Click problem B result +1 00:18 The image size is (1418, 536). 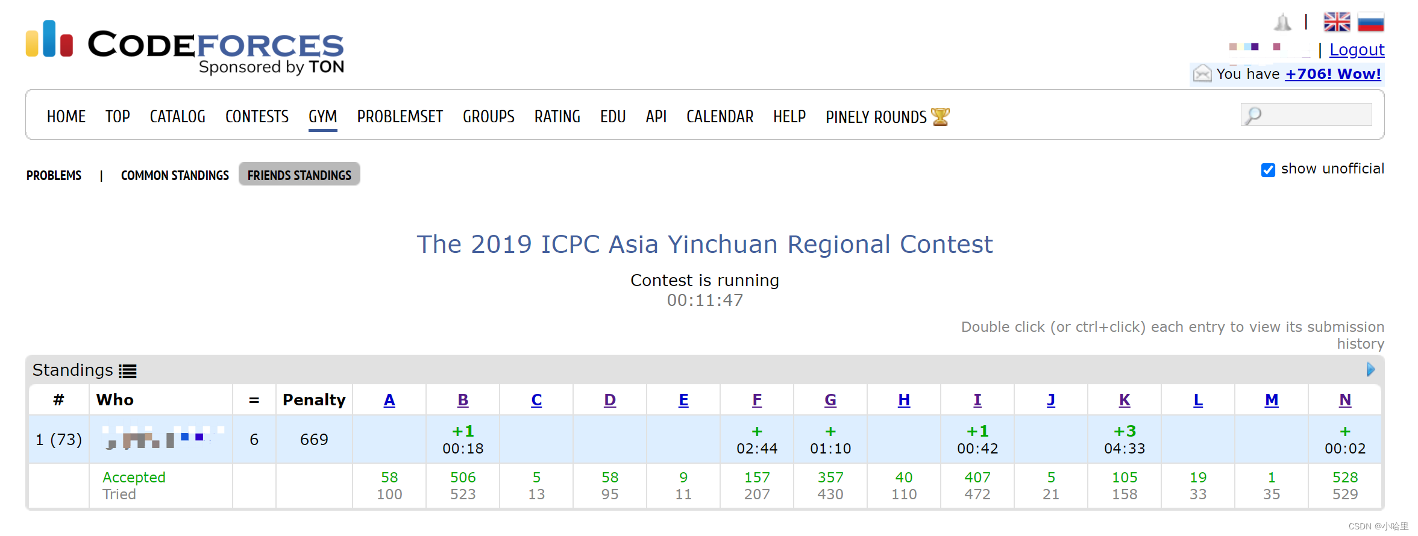[463, 440]
